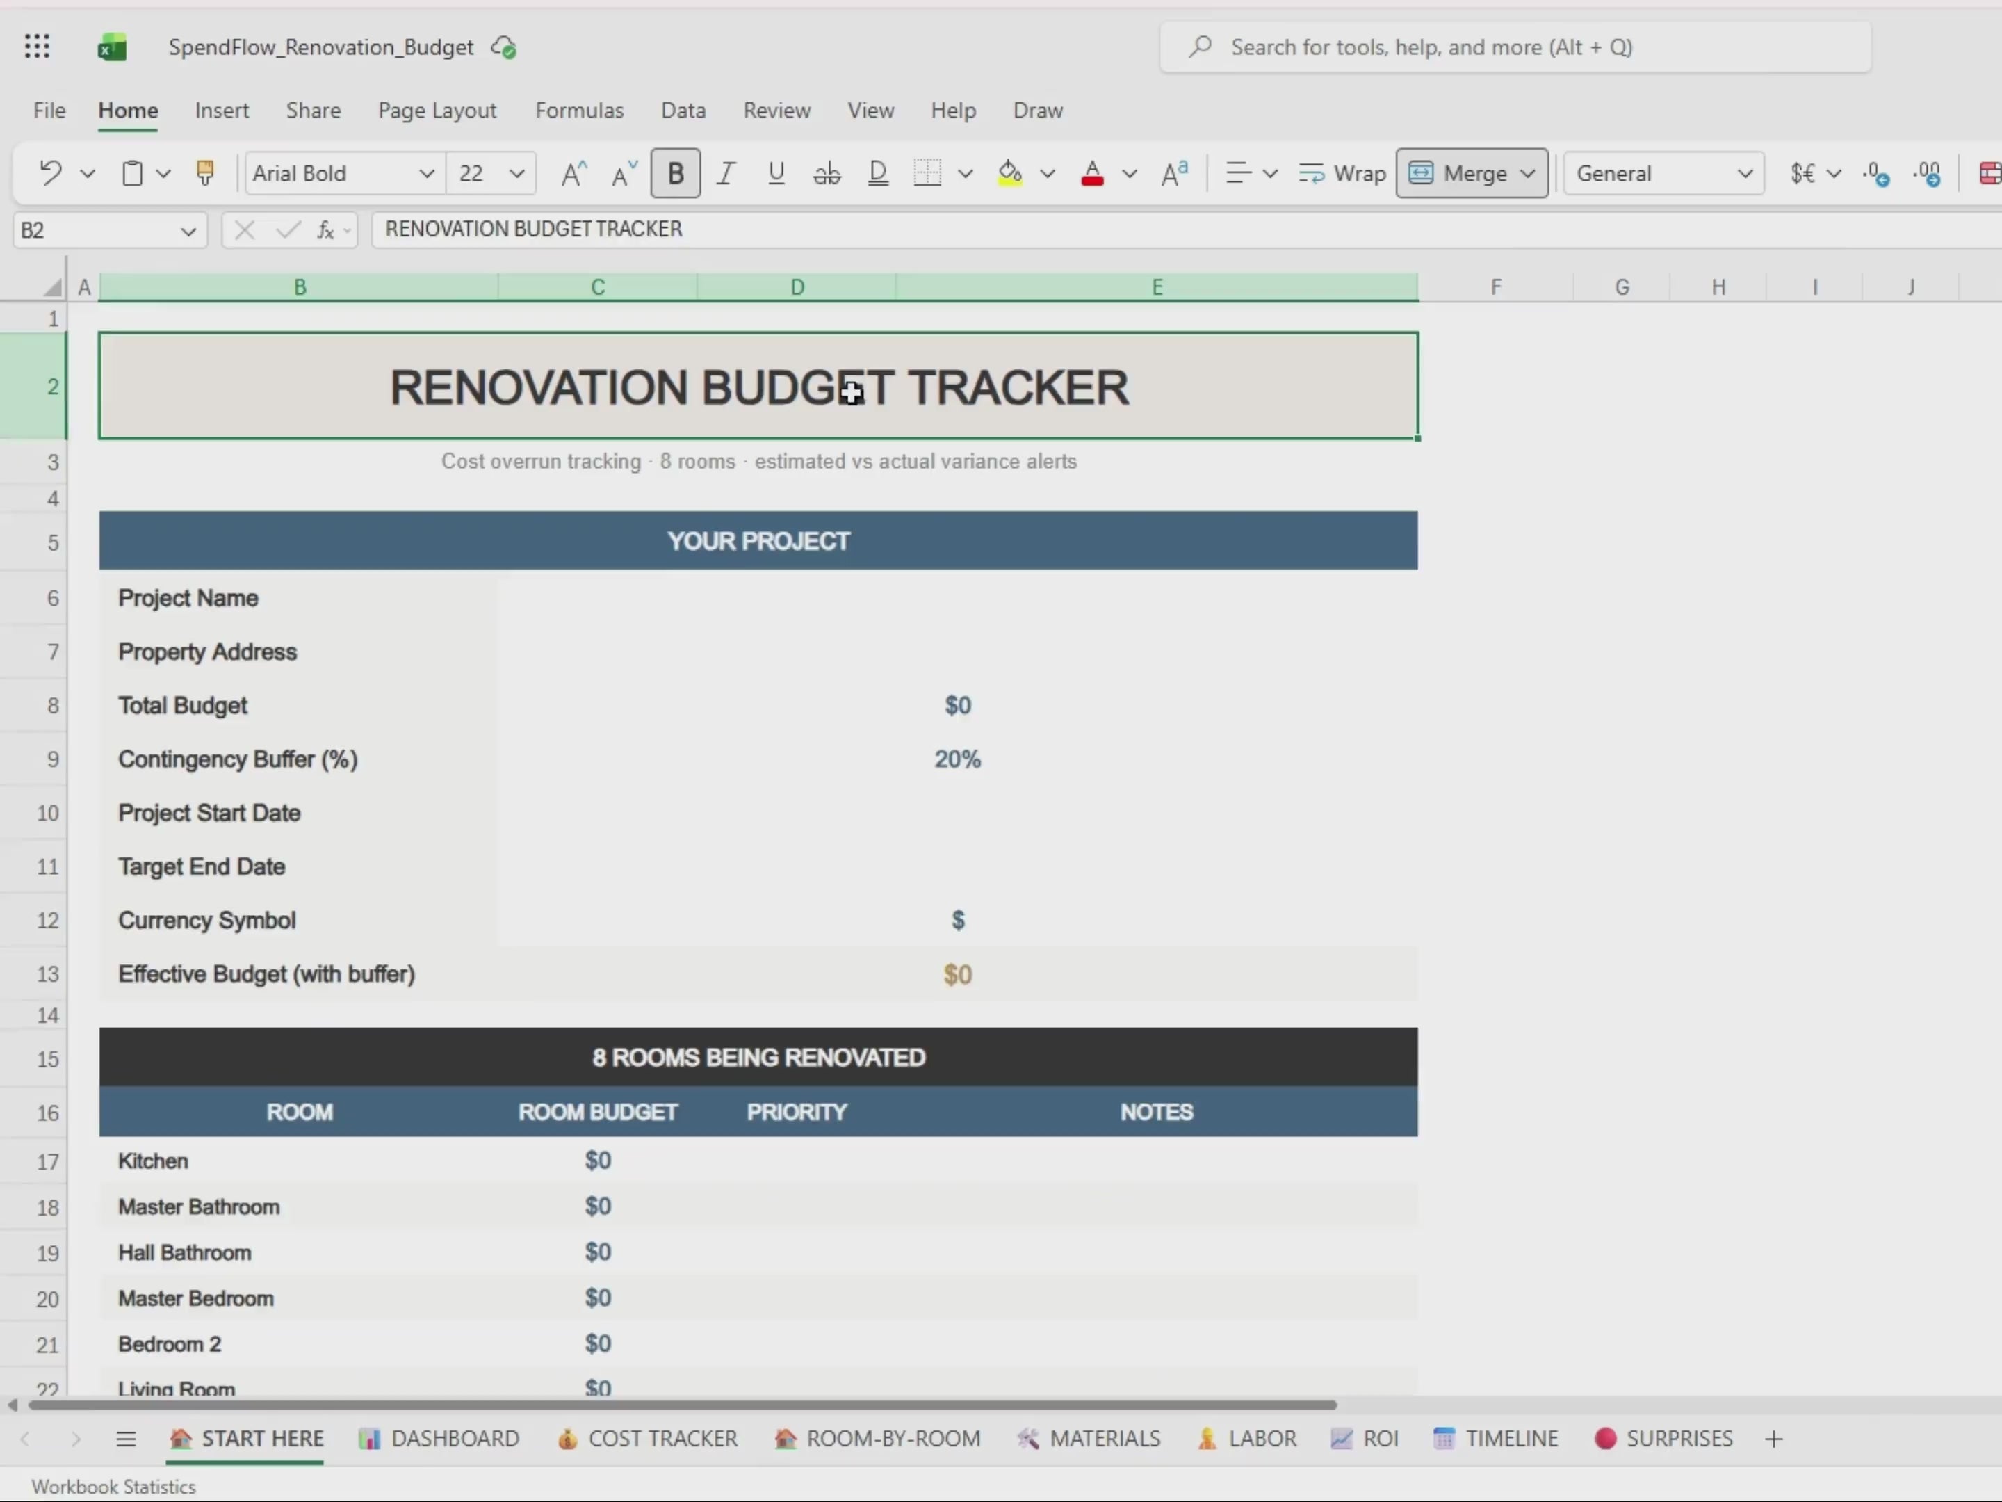Open the COST TRACKER sheet tab
2002x1502 pixels.
[648, 1439]
